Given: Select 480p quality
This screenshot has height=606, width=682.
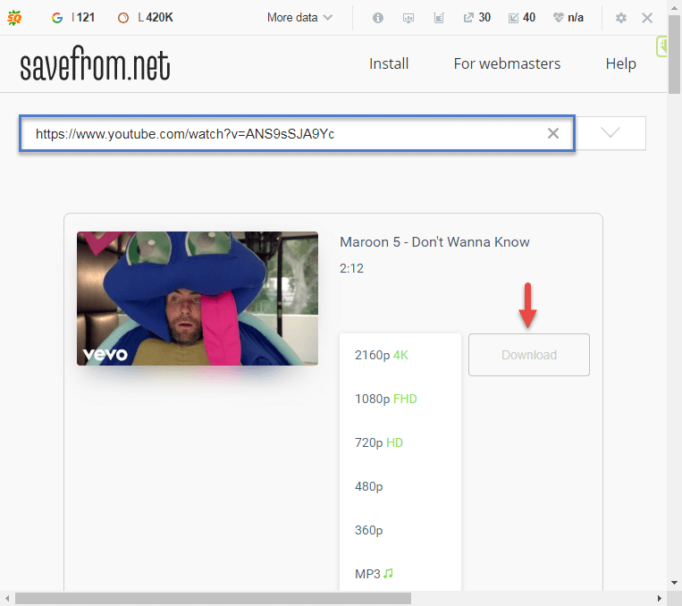Looking at the screenshot, I should click(400, 486).
